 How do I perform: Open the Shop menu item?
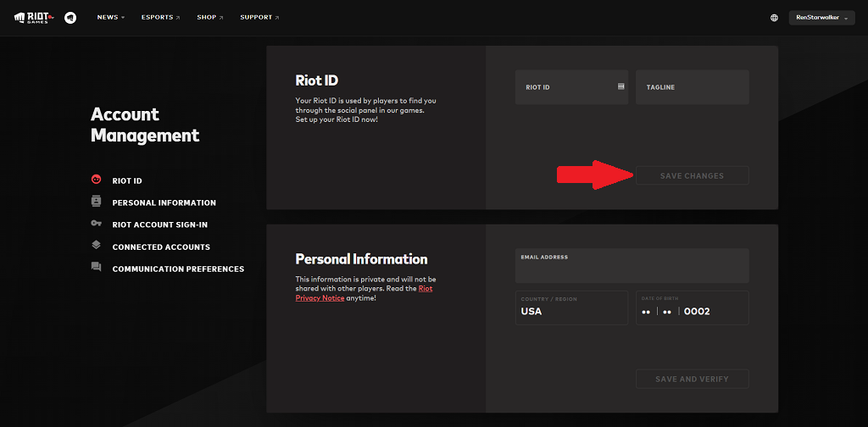coord(209,18)
